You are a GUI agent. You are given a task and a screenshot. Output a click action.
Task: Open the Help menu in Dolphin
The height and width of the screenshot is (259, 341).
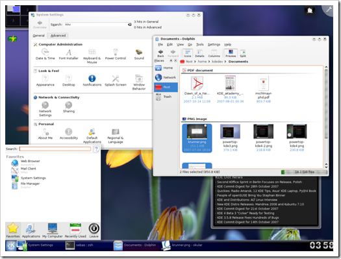(228, 44)
